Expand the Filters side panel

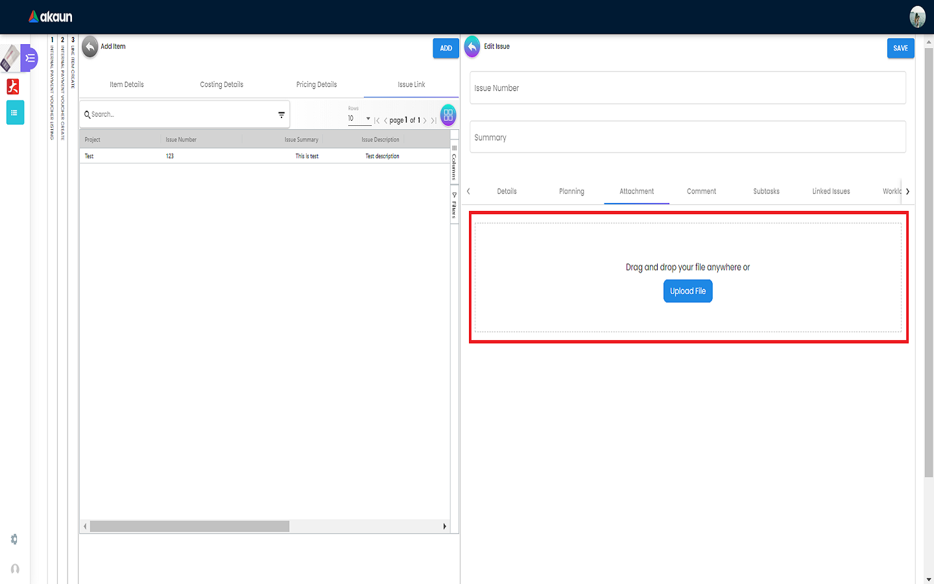pyautogui.click(x=454, y=205)
